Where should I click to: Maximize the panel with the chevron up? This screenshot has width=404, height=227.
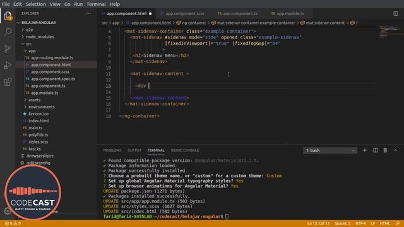coord(396,150)
